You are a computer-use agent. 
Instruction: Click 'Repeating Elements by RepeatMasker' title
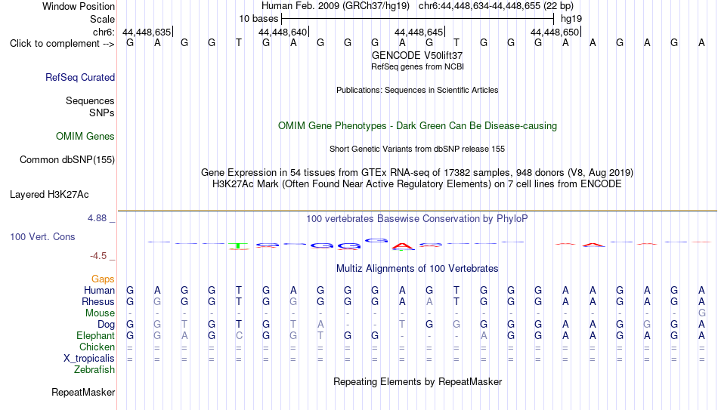(417, 382)
